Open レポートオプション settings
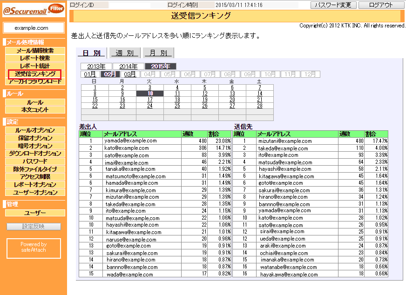The width and height of the screenshot is (406, 295). 35,185
